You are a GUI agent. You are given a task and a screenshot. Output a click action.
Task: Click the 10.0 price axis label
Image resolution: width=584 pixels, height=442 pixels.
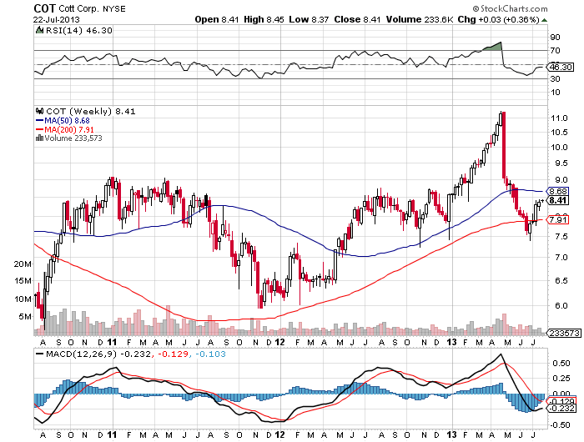[559, 148]
